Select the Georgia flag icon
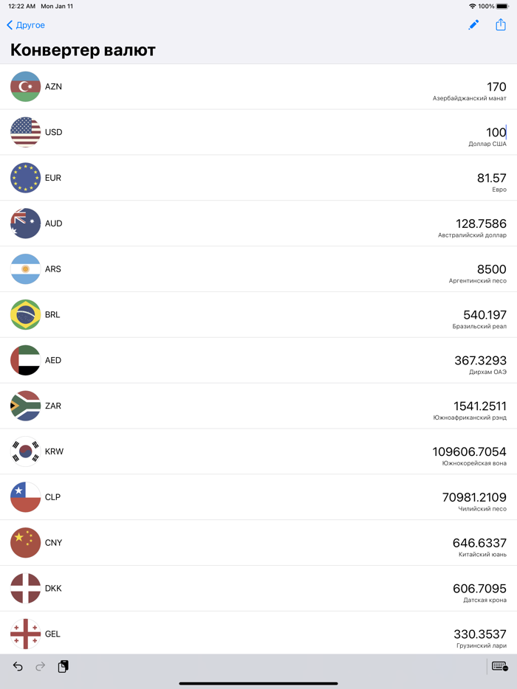 tap(25, 634)
